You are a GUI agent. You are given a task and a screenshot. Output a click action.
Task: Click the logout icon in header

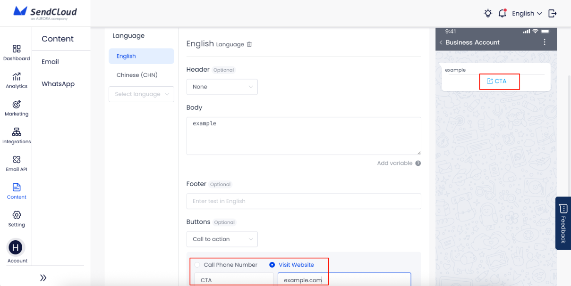click(x=553, y=13)
